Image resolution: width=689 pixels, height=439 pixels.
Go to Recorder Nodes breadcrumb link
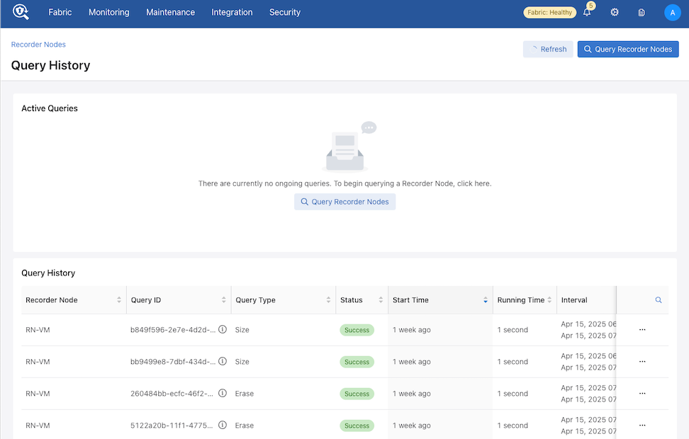pos(38,45)
